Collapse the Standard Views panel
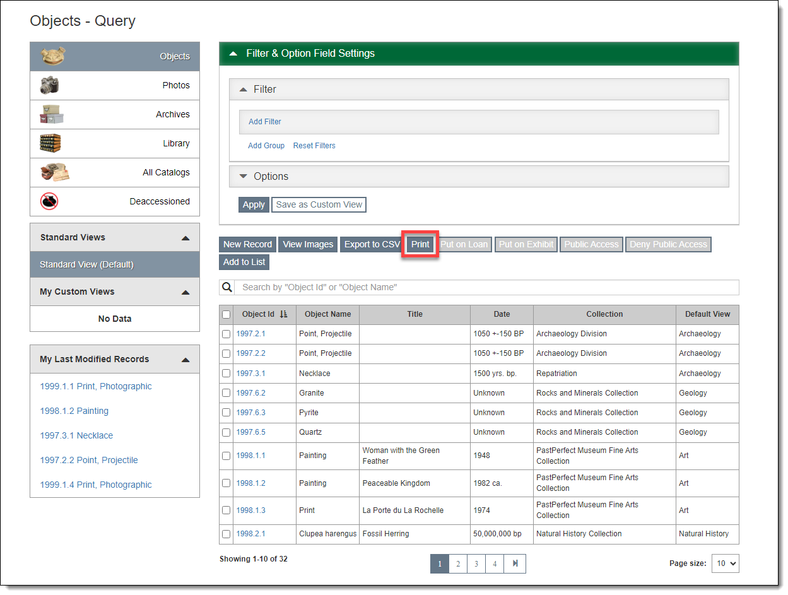The image size is (788, 595). [185, 238]
